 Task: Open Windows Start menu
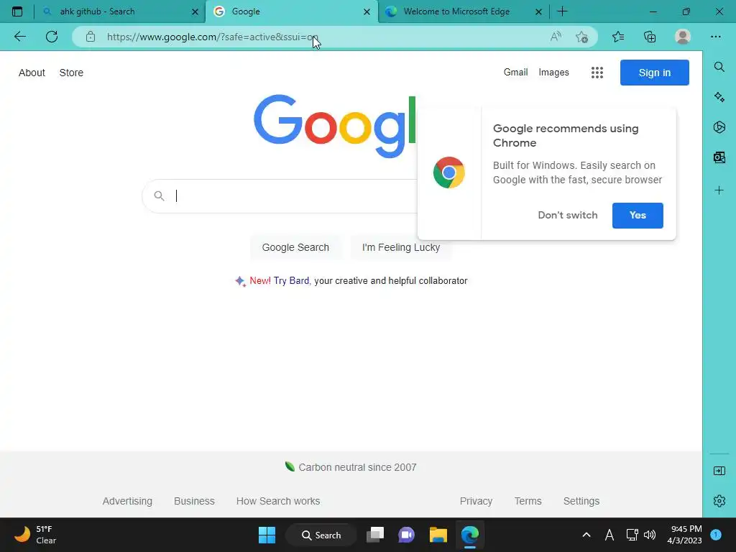tap(267, 535)
